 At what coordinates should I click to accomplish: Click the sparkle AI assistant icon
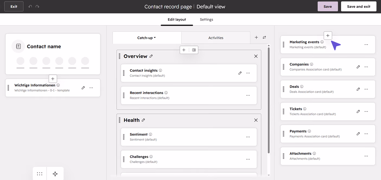tap(55, 174)
